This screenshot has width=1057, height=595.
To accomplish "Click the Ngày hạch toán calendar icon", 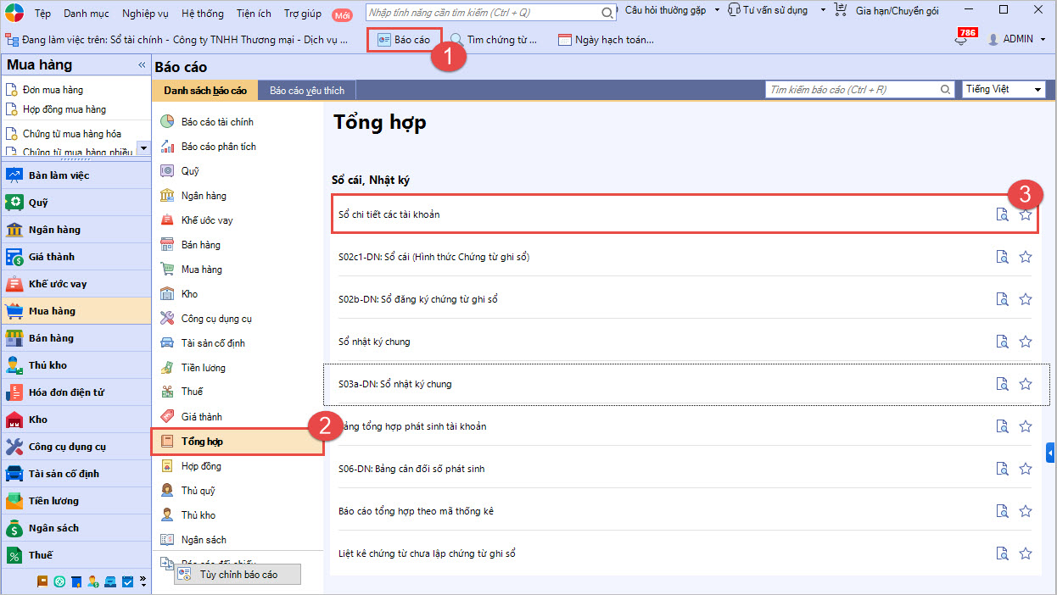I will coord(564,40).
